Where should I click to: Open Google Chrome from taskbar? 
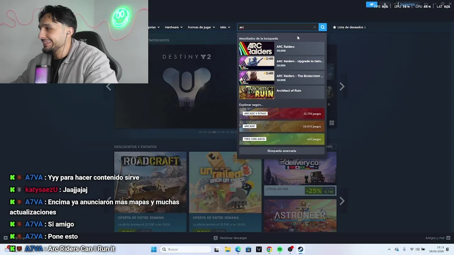(x=269, y=249)
